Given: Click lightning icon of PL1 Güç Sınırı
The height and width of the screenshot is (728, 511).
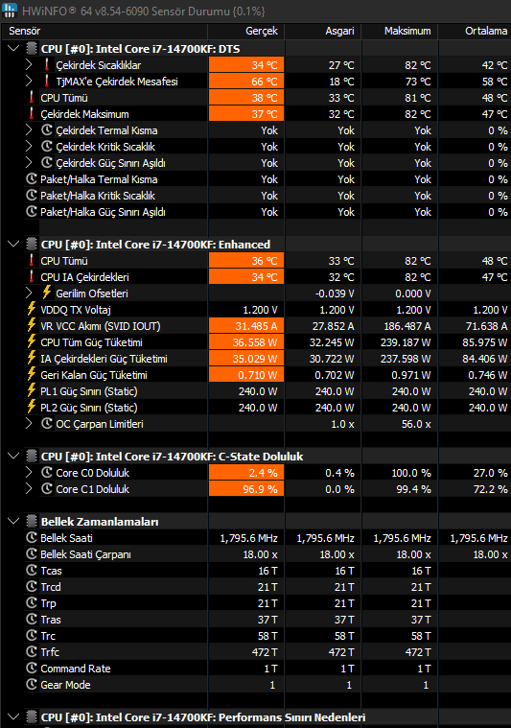Looking at the screenshot, I should pyautogui.click(x=31, y=390).
